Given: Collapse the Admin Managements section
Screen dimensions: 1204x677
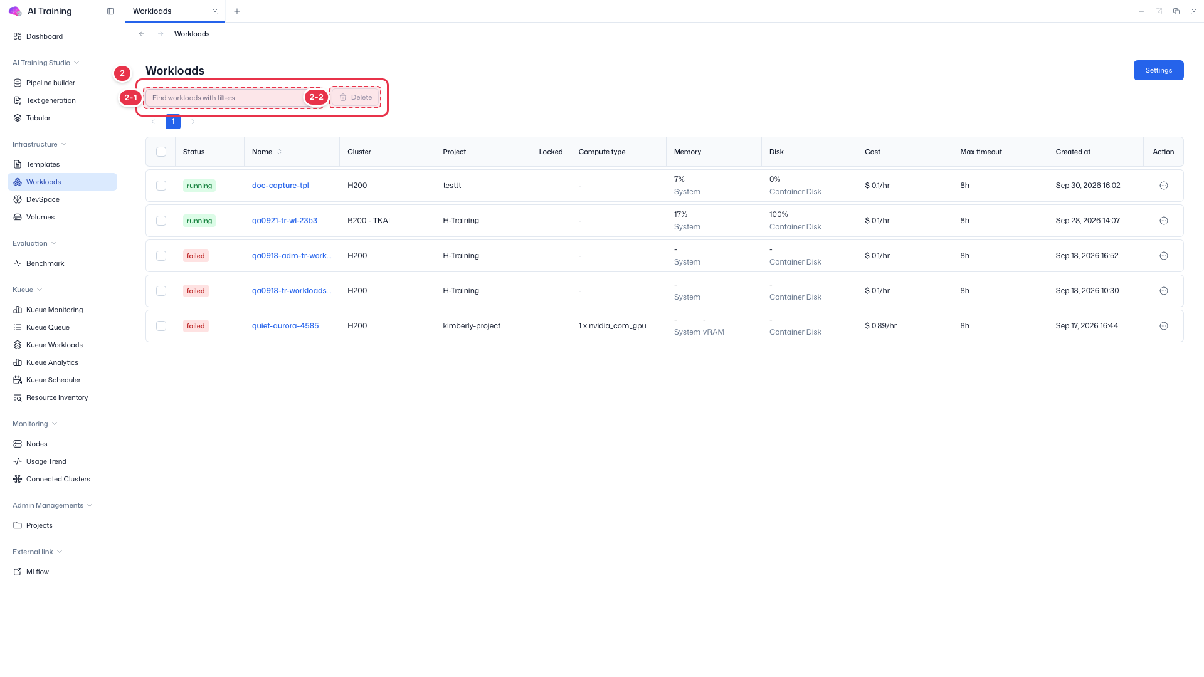Looking at the screenshot, I should coord(53,505).
